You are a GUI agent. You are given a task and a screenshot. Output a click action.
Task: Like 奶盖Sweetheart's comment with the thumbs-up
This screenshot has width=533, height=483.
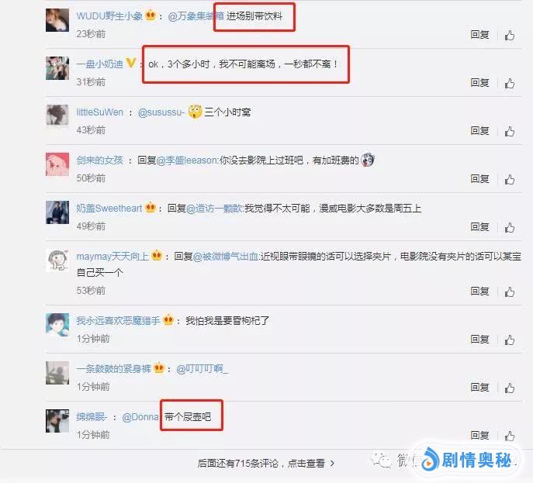click(509, 228)
